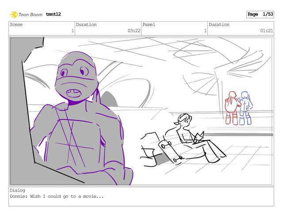Select the scene number value '1'
Screen dimensions: 283x219
pos(73,31)
